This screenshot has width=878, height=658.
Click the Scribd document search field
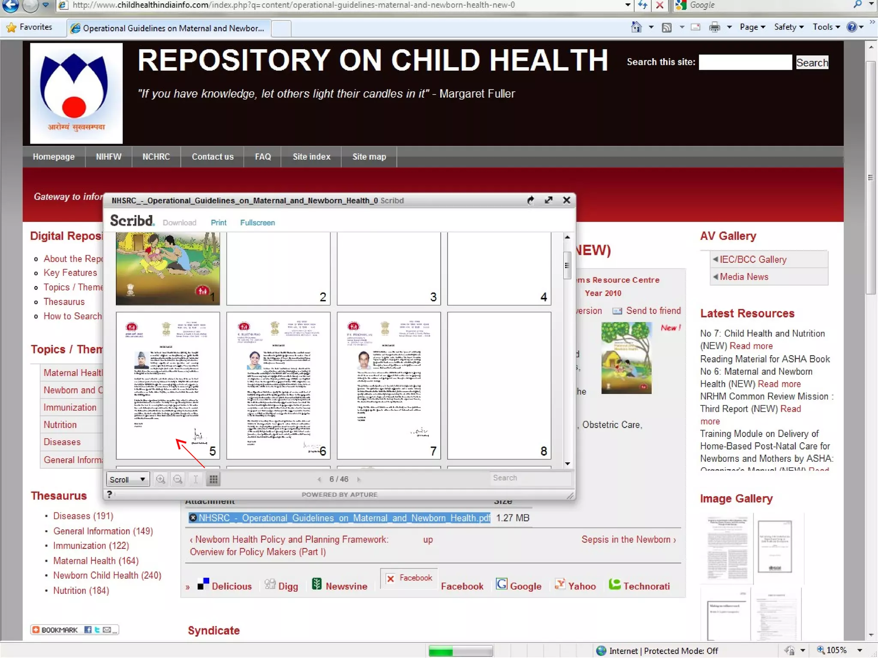(x=530, y=478)
